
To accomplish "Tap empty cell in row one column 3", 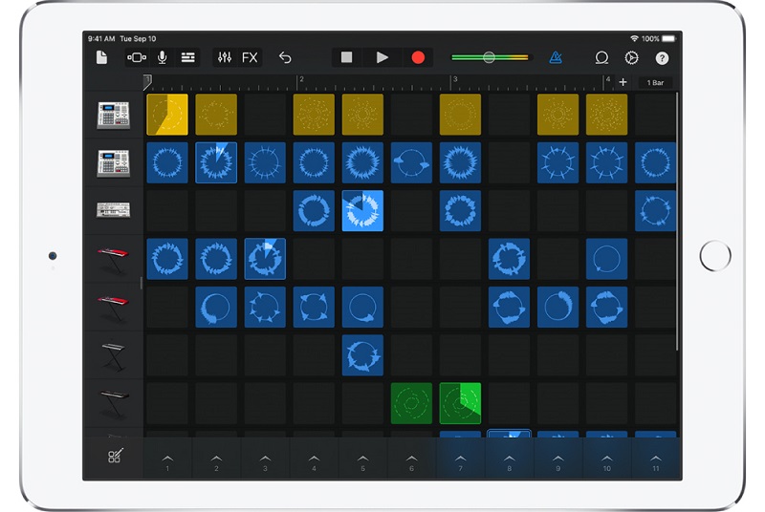I will click(265, 115).
